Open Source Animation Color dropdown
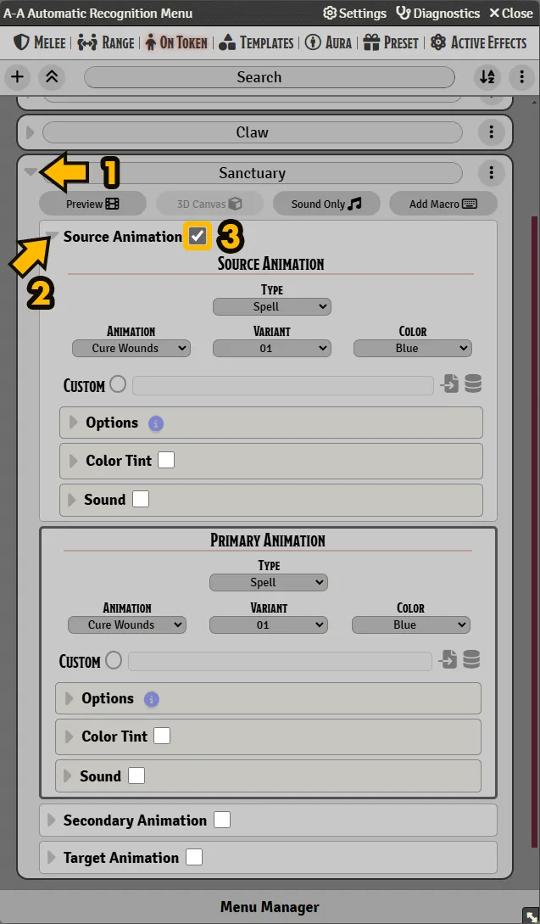 (x=413, y=348)
